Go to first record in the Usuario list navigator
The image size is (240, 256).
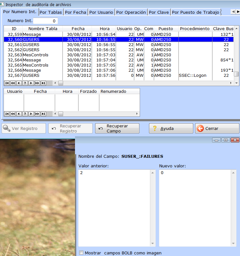pyautogui.click(x=7, y=114)
